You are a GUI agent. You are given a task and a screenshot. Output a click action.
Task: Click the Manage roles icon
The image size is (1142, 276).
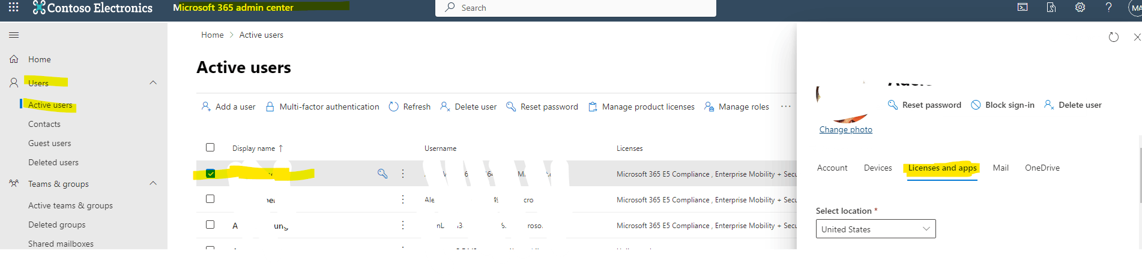[709, 107]
